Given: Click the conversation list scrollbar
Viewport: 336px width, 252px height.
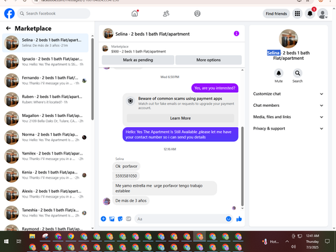Looking at the screenshot, I should pyautogui.click(x=92, y=79).
